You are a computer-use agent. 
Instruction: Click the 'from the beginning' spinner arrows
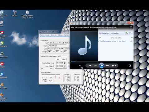(x=64, y=63)
